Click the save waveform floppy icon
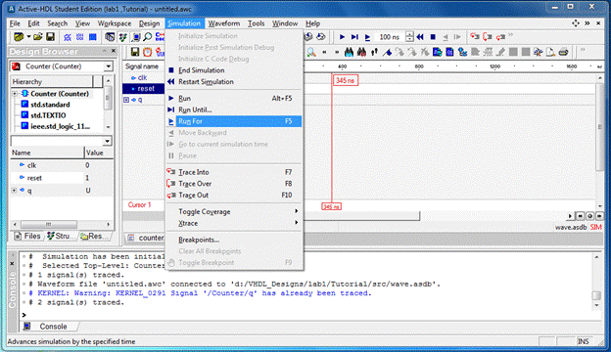 click(x=135, y=52)
